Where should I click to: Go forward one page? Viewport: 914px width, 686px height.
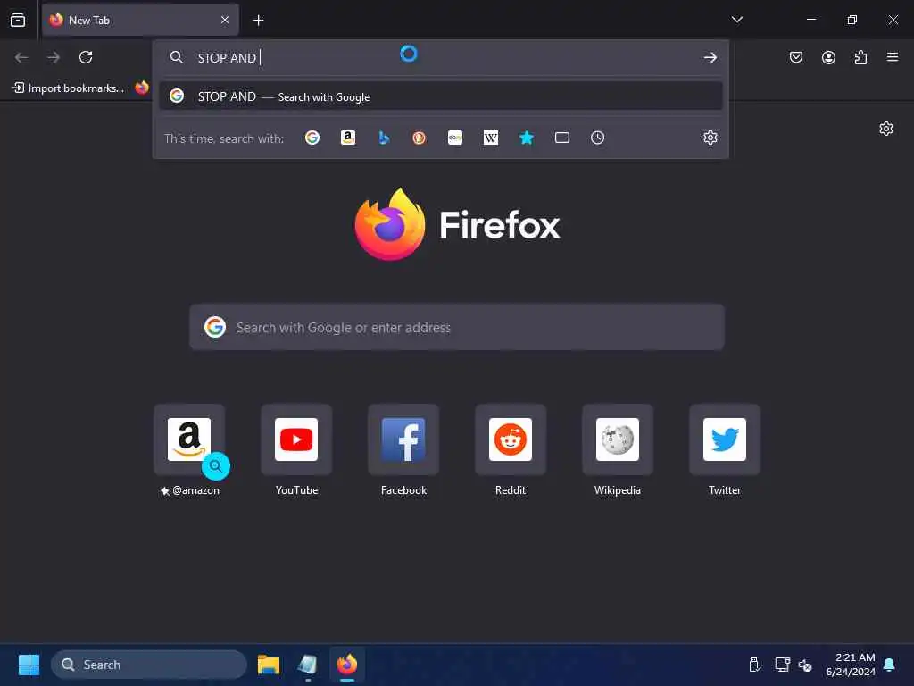(54, 57)
